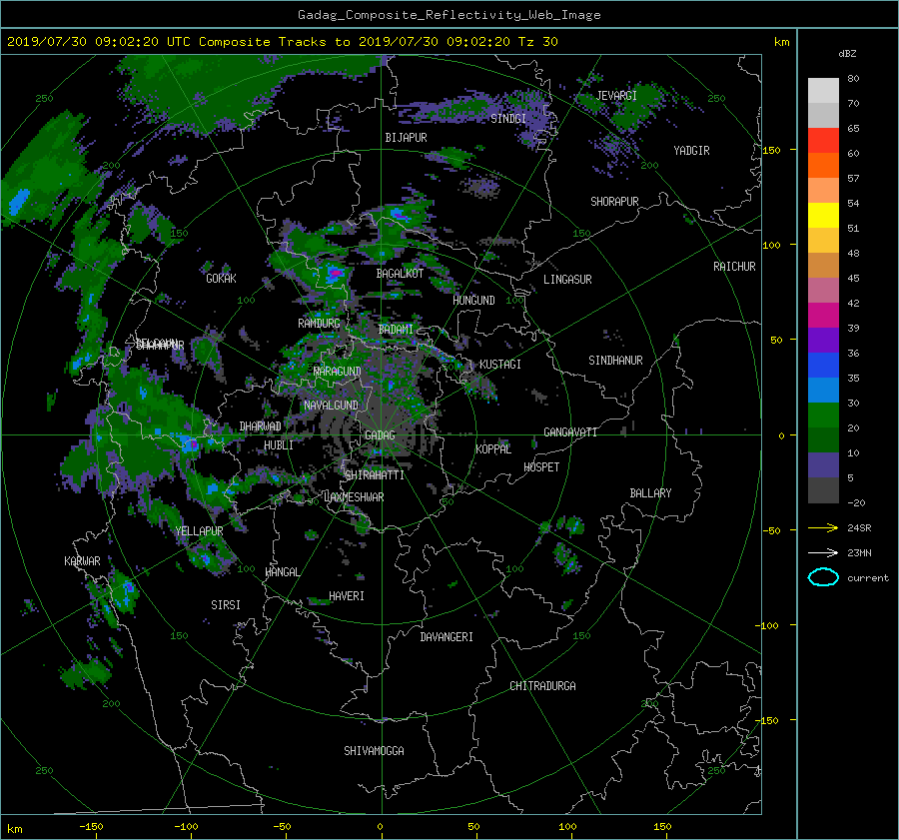This screenshot has height=840, width=899.
Task: Click the magenta storm core west of BAGALKOT
Action: coord(335,273)
